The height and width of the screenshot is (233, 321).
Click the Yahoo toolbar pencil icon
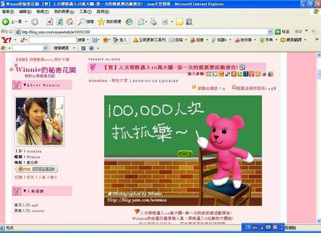click(23, 40)
